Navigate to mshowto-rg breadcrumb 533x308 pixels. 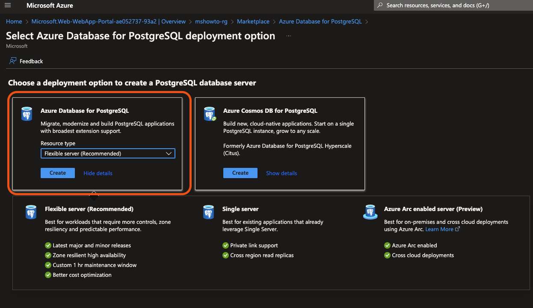click(211, 21)
